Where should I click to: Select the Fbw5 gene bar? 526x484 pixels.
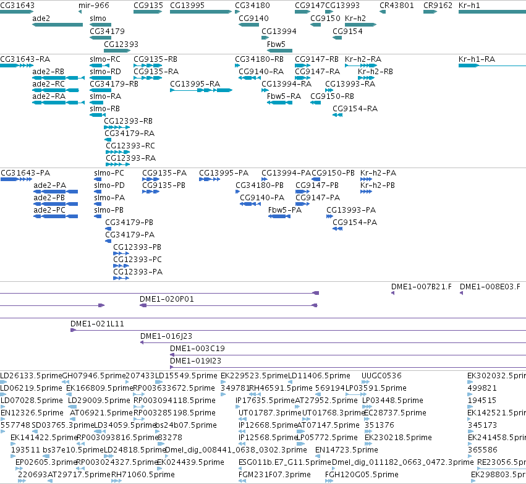[279, 51]
